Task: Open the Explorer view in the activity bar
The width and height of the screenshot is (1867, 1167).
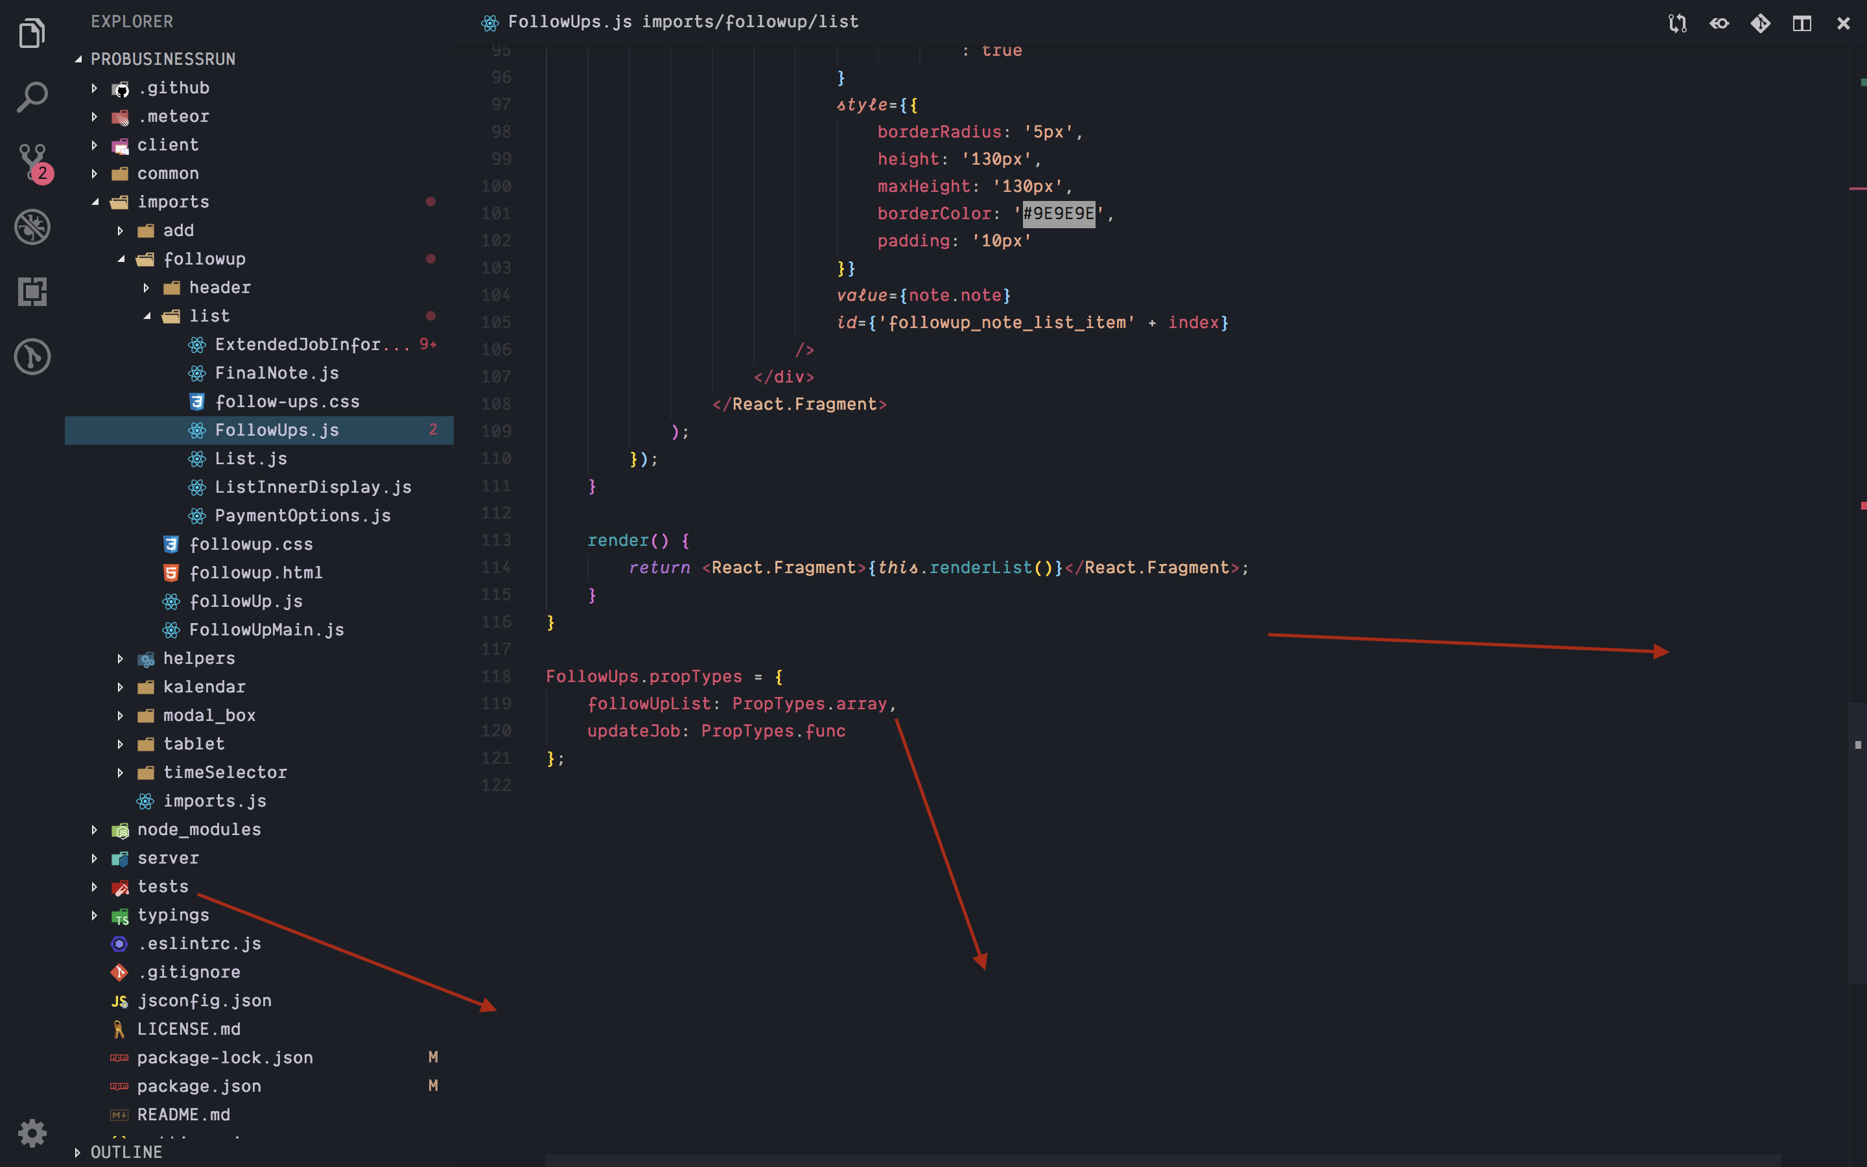Action: (32, 32)
